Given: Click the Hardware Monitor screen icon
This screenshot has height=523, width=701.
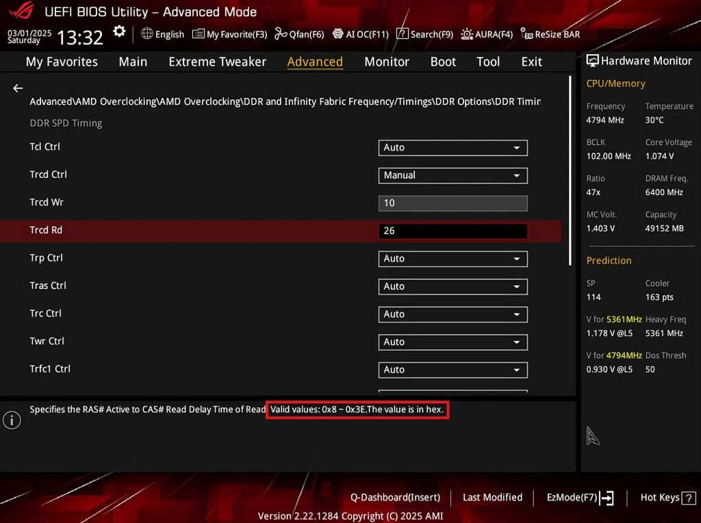Looking at the screenshot, I should click(x=592, y=61).
